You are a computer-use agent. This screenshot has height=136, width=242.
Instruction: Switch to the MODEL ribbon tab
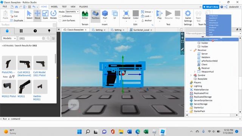pyautogui.click(x=54, y=7)
